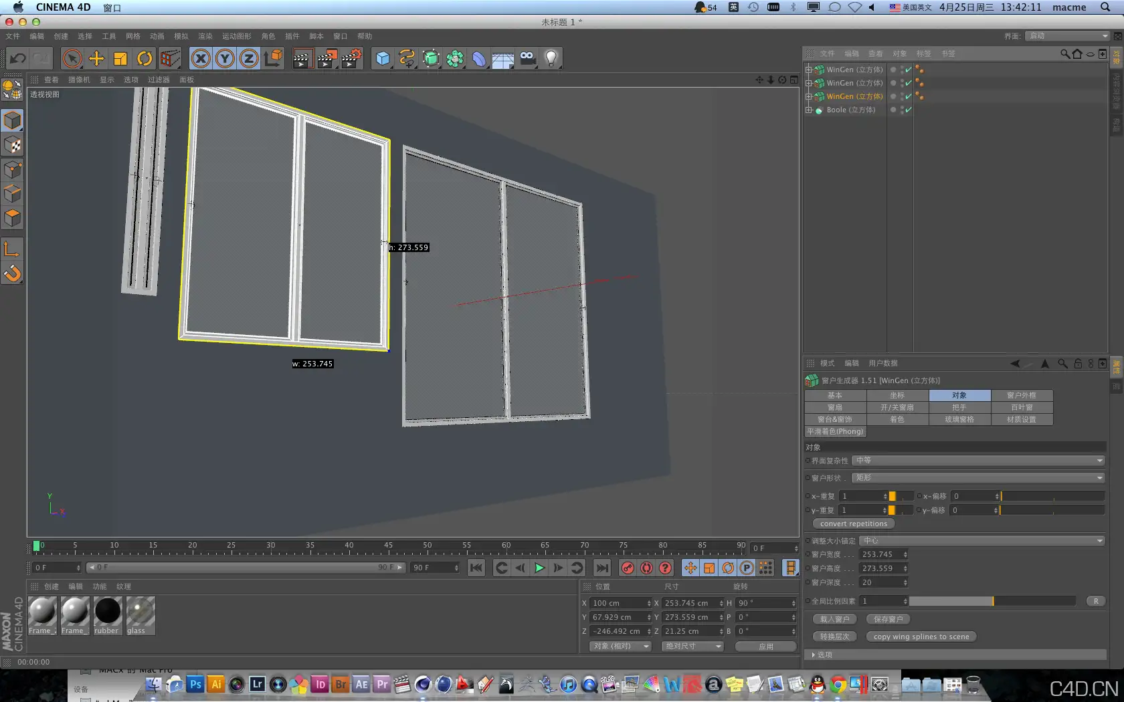Enable the axis tool icon

click(13, 249)
